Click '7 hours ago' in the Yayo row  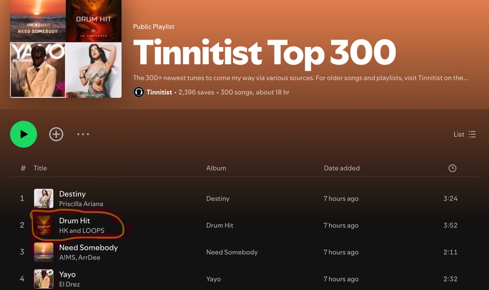coord(341,279)
